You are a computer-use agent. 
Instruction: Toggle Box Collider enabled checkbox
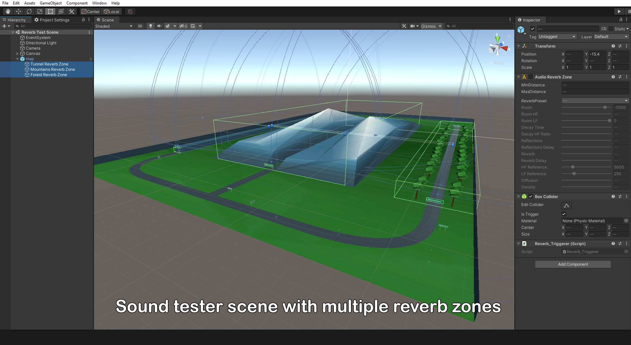[530, 197]
